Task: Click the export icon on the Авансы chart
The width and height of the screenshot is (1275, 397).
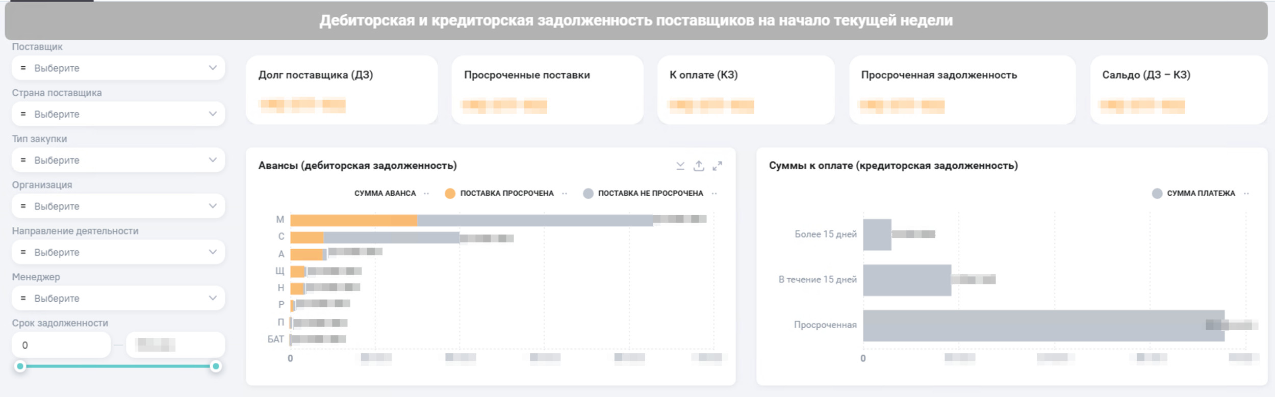Action: coord(699,166)
